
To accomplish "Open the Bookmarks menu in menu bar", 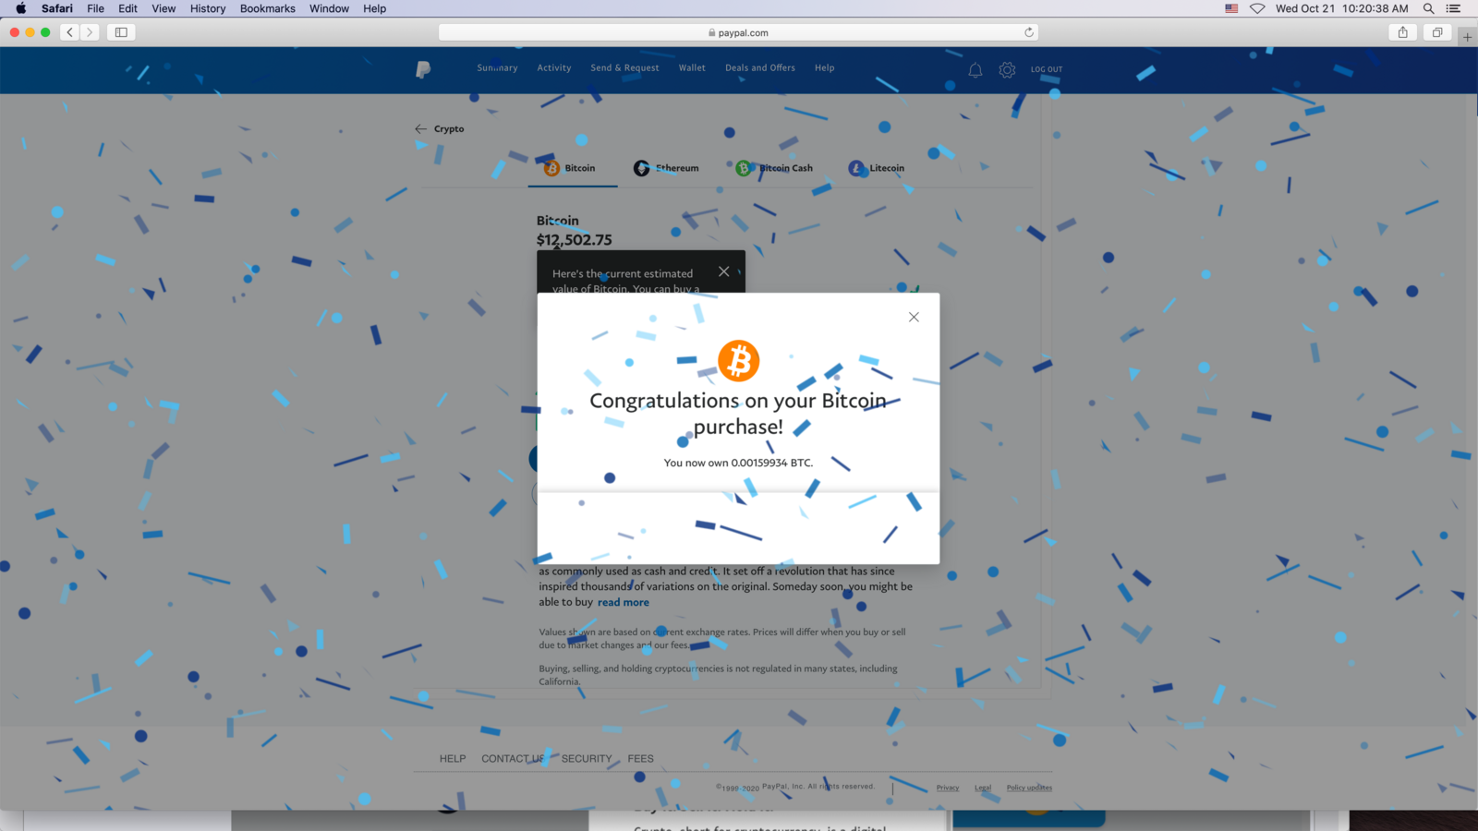I will pos(268,8).
